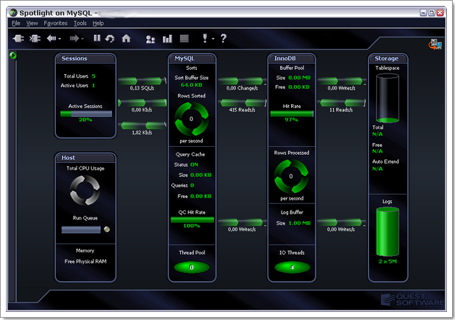
Task: Click the connect plug icon in toolbar
Action: [x=18, y=38]
